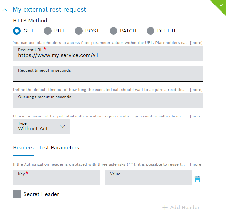Click the green checkmark corner badge
Viewport: 227px width, 213px height.
pyautogui.click(x=221, y=5)
